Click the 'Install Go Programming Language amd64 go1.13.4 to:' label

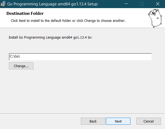pyautogui.click(x=50, y=38)
